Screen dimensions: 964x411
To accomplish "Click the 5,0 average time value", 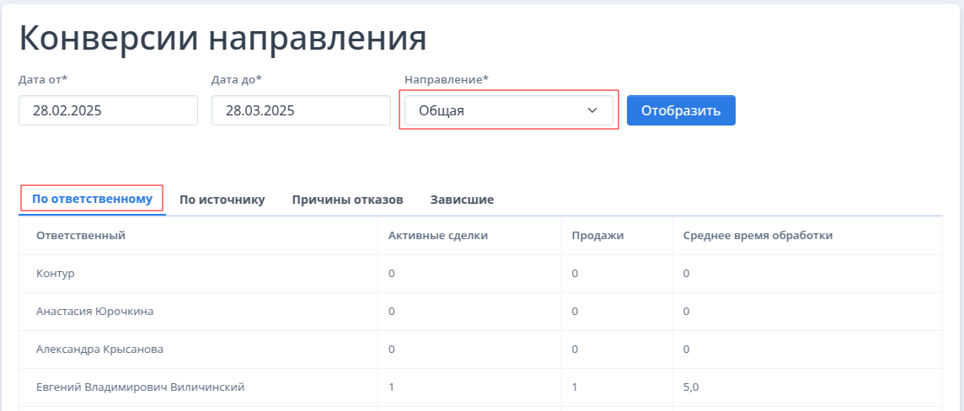I will click(691, 387).
